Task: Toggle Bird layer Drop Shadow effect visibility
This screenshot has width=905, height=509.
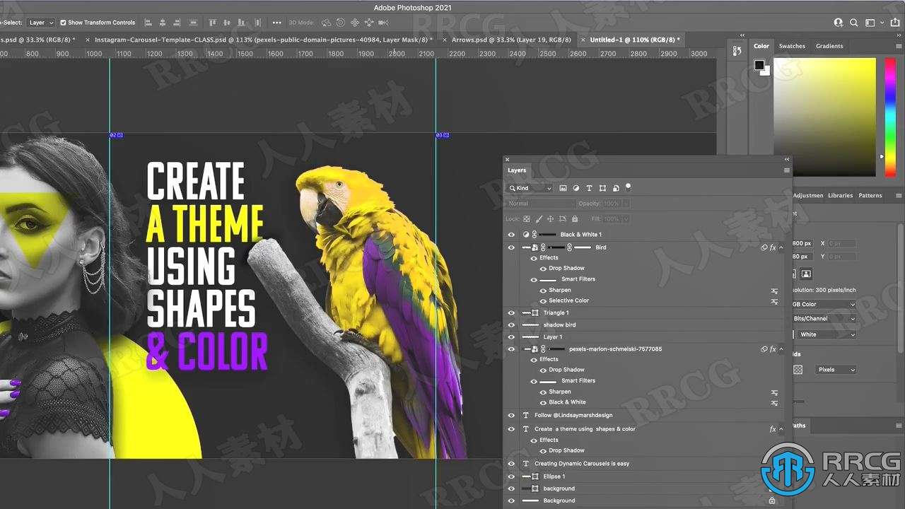Action: [543, 269]
